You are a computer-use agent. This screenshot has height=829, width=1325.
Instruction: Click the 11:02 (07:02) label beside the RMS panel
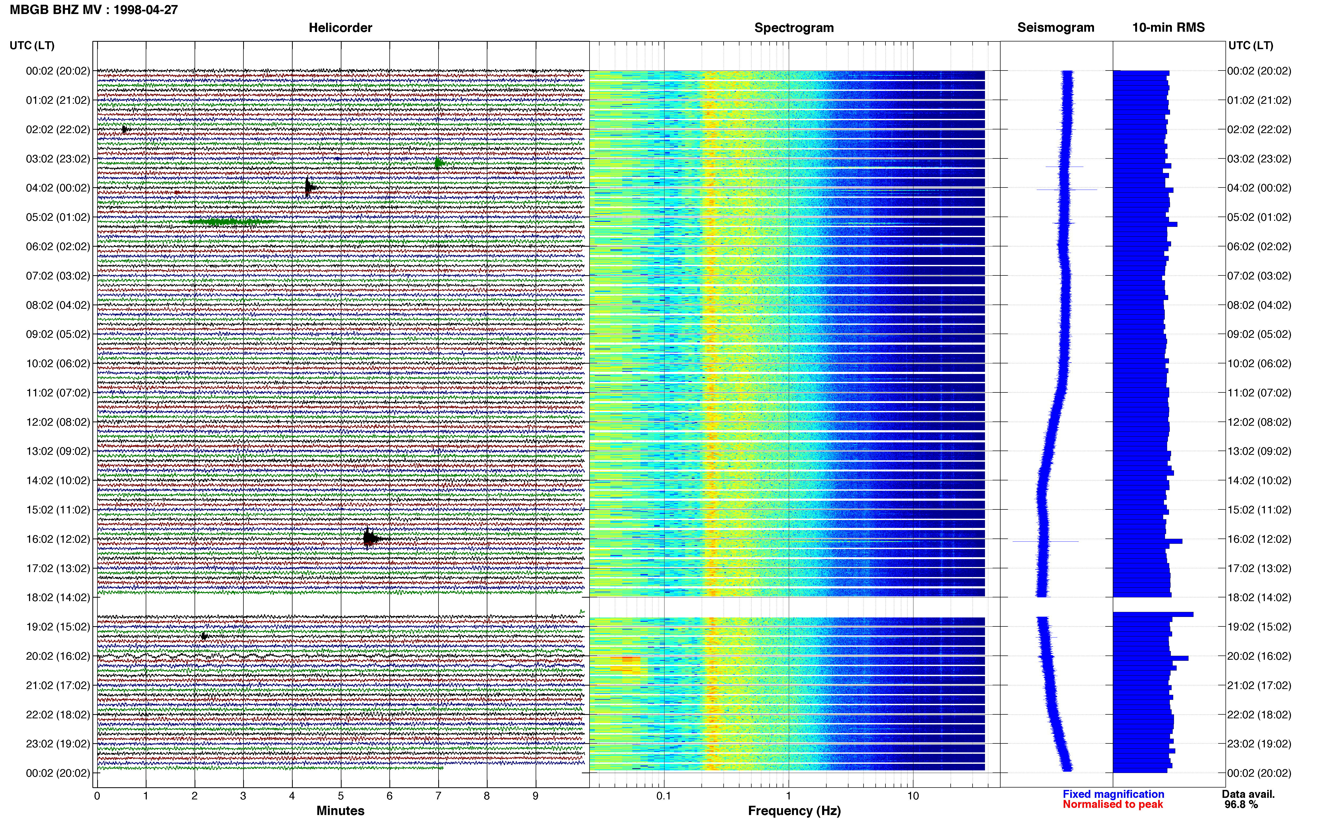click(x=1259, y=392)
